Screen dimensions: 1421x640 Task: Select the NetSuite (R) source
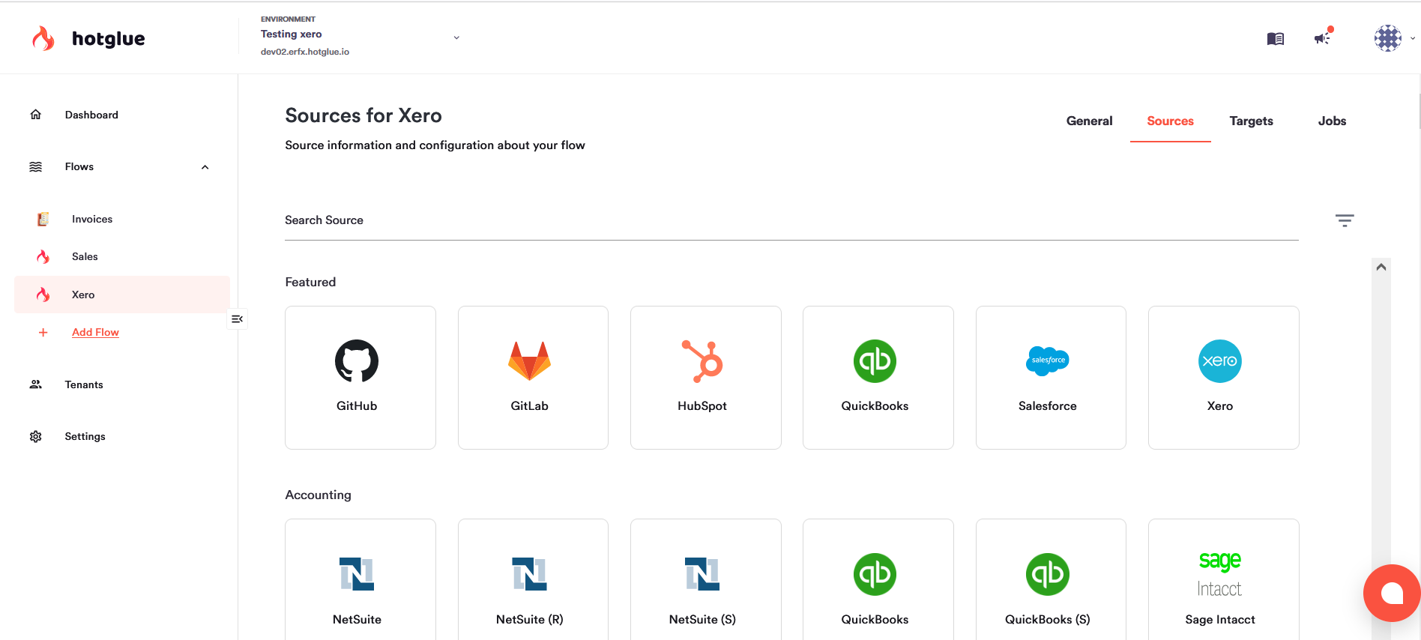click(533, 580)
